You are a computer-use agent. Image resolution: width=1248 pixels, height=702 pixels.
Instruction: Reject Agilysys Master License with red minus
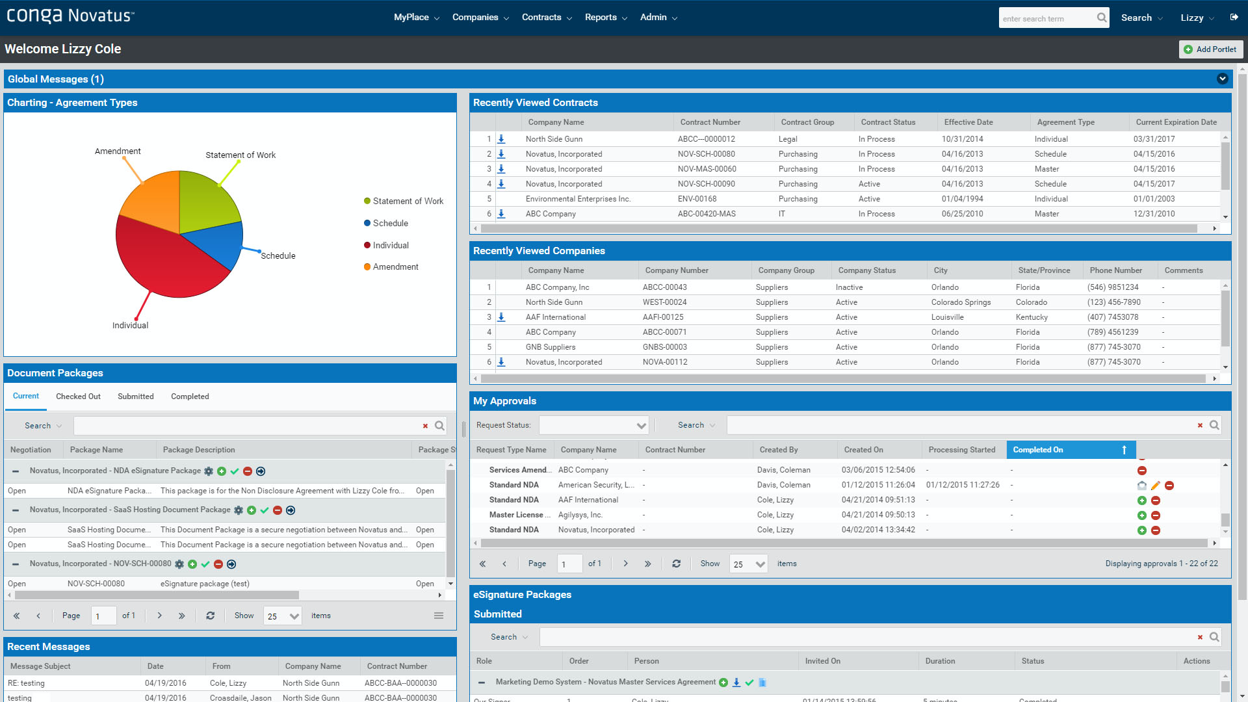tap(1156, 515)
